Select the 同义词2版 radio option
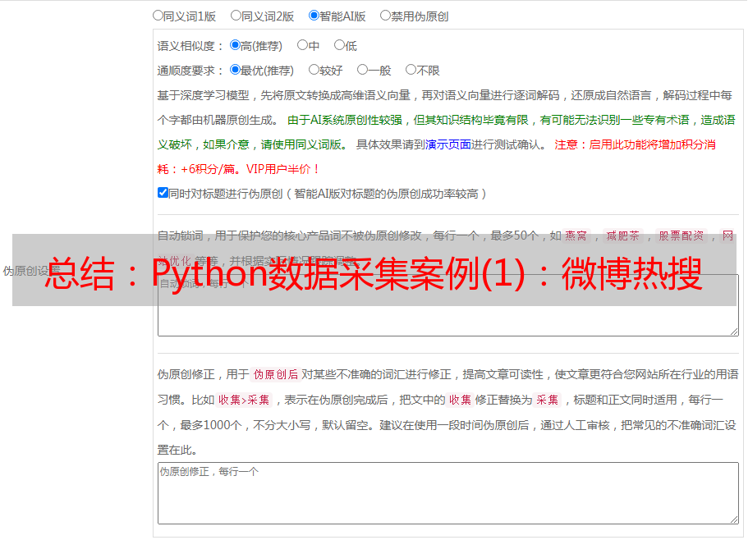This screenshot has width=748, height=540. tap(236, 16)
